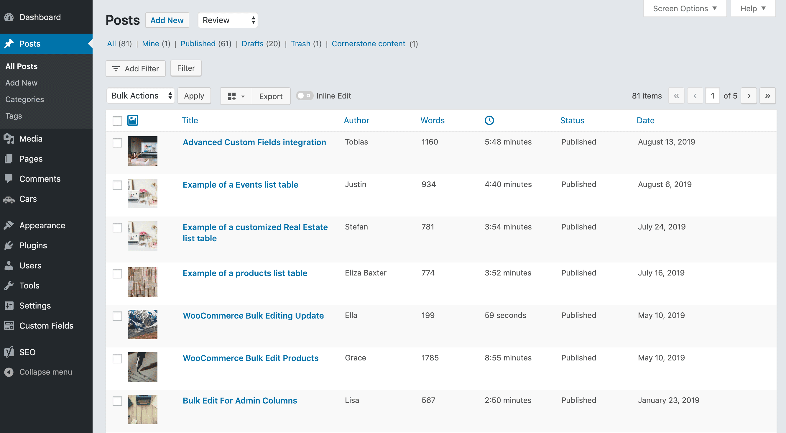Screen dimensions: 786x433
Task: Click the current page number field
Action: coord(713,96)
